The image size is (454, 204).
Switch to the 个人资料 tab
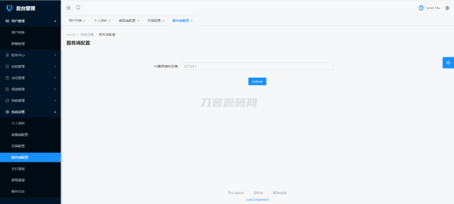100,21
